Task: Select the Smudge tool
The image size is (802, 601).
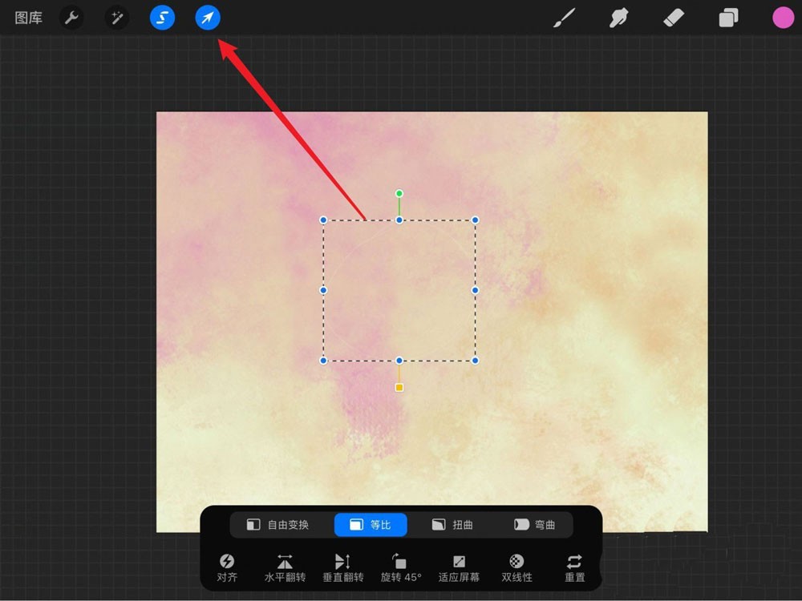Action: tap(619, 18)
